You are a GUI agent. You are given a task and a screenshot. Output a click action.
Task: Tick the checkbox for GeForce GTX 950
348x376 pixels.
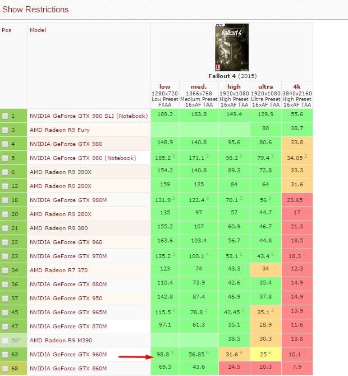[x=5, y=299]
